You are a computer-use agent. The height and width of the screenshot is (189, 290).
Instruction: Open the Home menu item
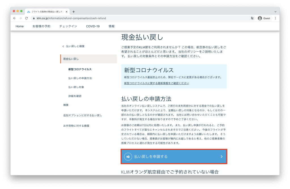20,26
